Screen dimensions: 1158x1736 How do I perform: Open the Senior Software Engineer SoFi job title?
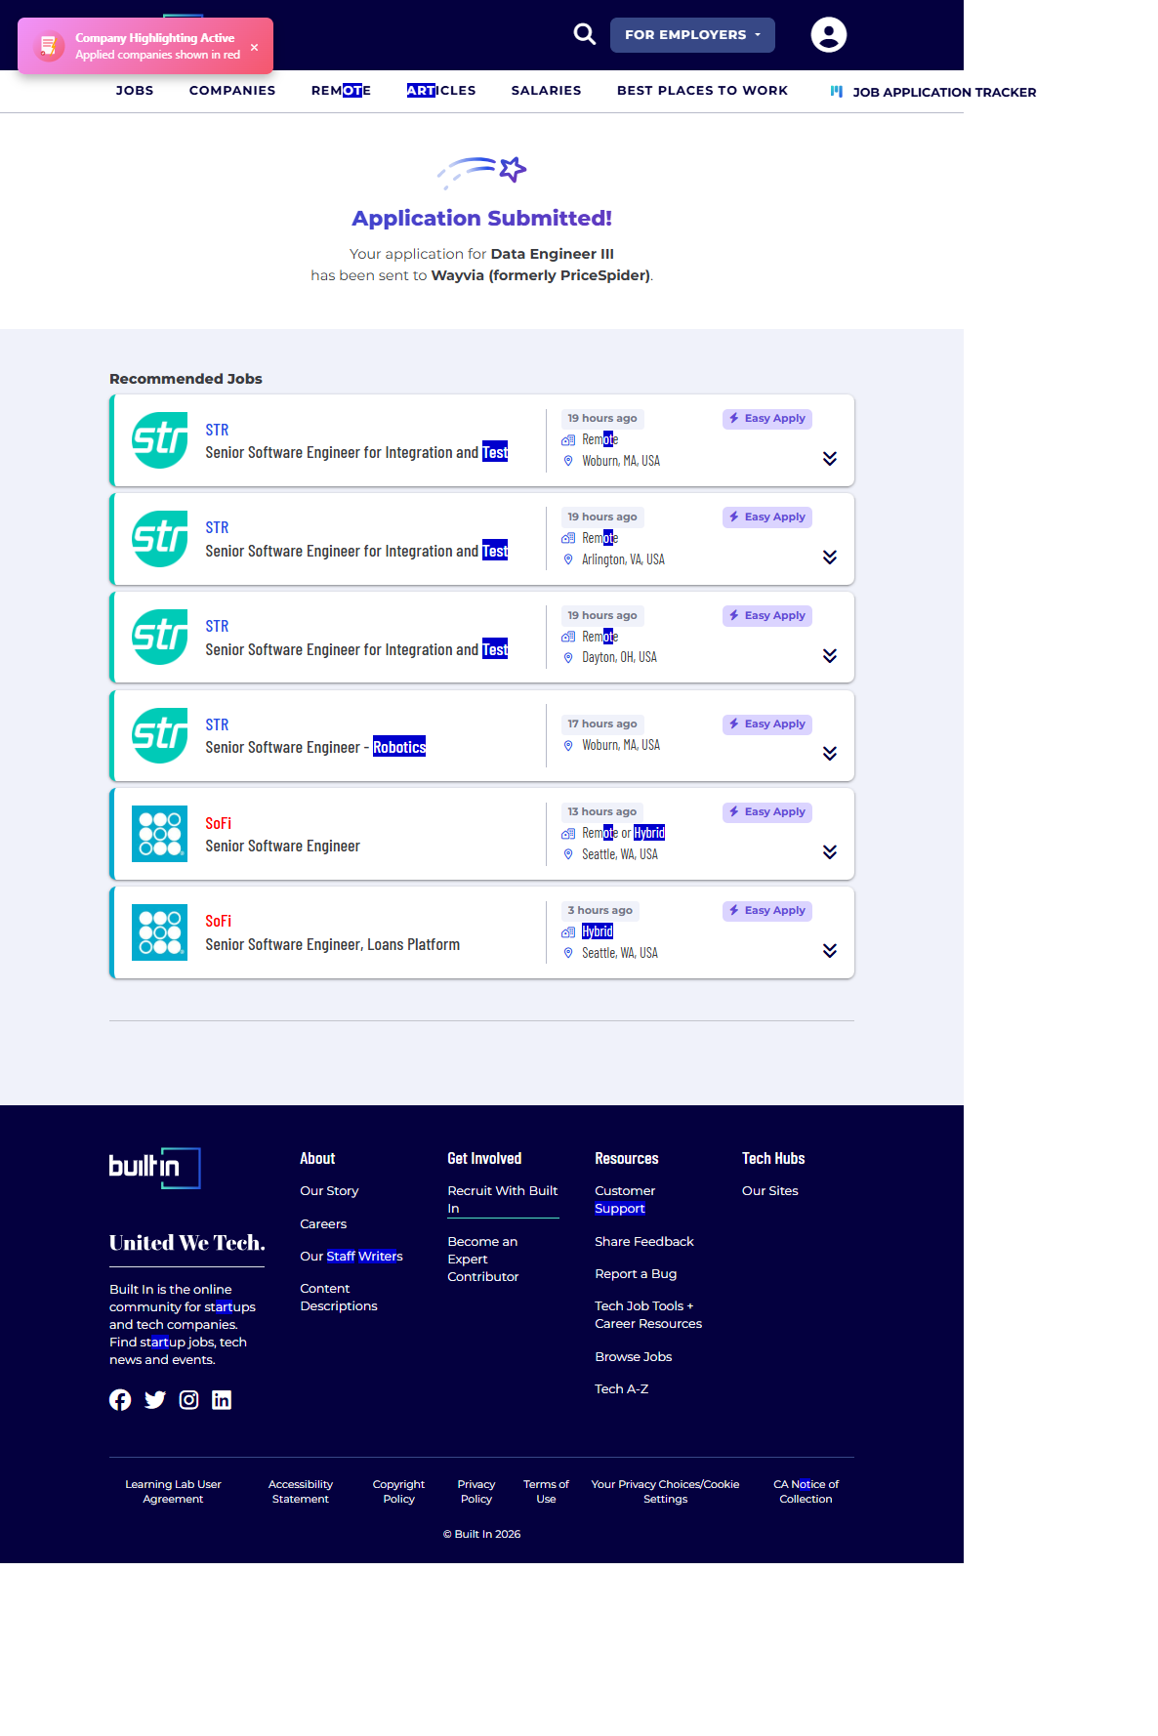(x=282, y=847)
